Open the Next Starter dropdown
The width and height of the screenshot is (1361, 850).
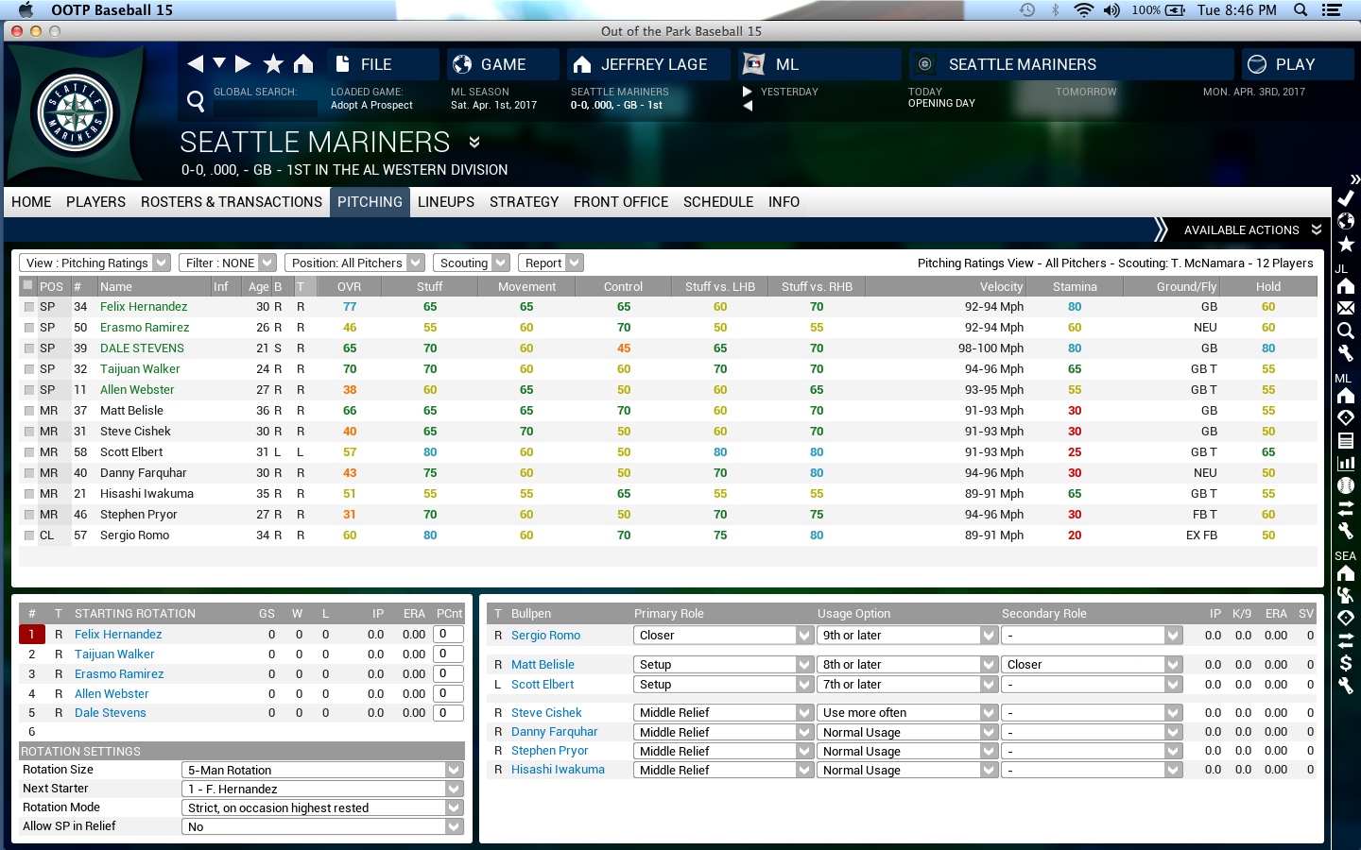tap(322, 789)
